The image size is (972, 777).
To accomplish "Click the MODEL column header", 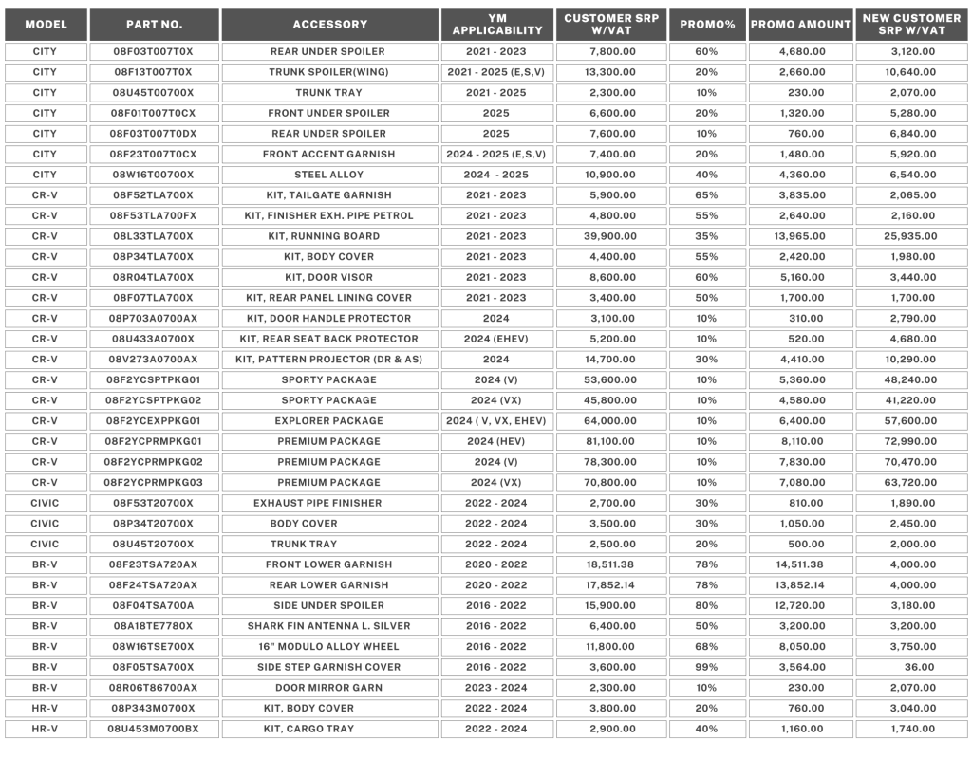I will (x=46, y=24).
